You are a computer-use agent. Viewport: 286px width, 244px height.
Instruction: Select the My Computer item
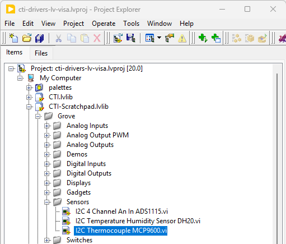pos(60,78)
